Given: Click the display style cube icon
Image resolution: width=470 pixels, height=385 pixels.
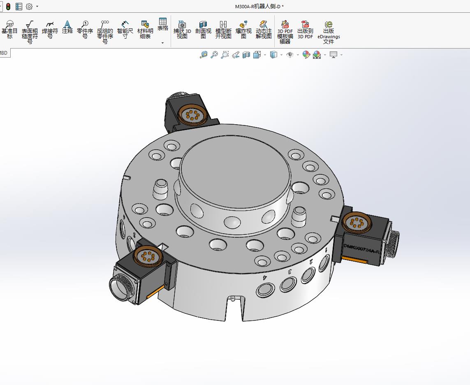Looking at the screenshot, I should (x=273, y=55).
